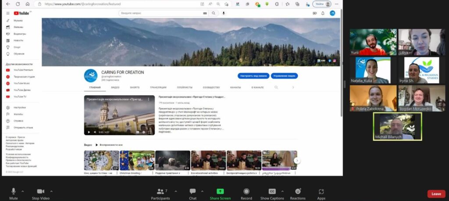Select the ТРАНСЛЯЦИИ channel tab
Screen dimensions: 449x201
coord(158,87)
